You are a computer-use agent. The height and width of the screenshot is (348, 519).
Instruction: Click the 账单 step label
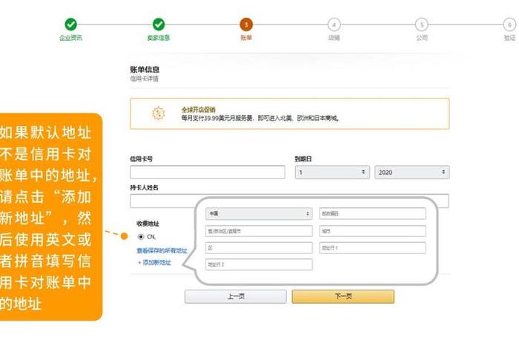246,38
